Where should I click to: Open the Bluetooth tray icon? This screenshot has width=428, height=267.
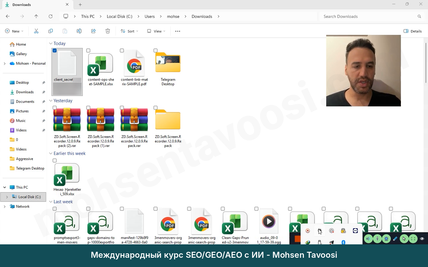343,242
